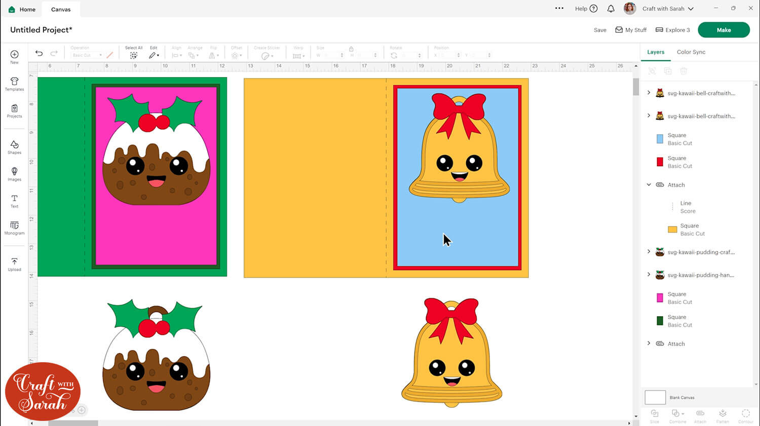The width and height of the screenshot is (760, 426).
Task: Switch to the Color Sync tab
Action: 691,52
